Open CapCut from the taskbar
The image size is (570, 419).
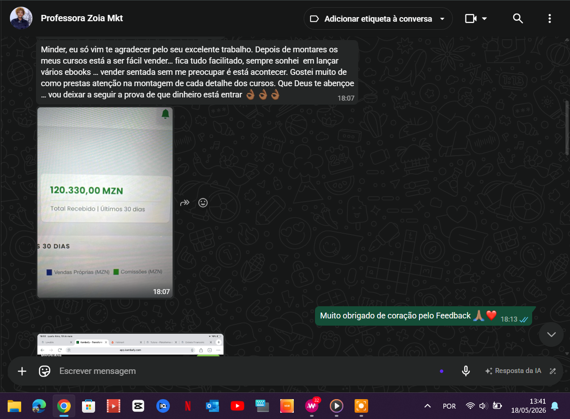click(x=138, y=406)
